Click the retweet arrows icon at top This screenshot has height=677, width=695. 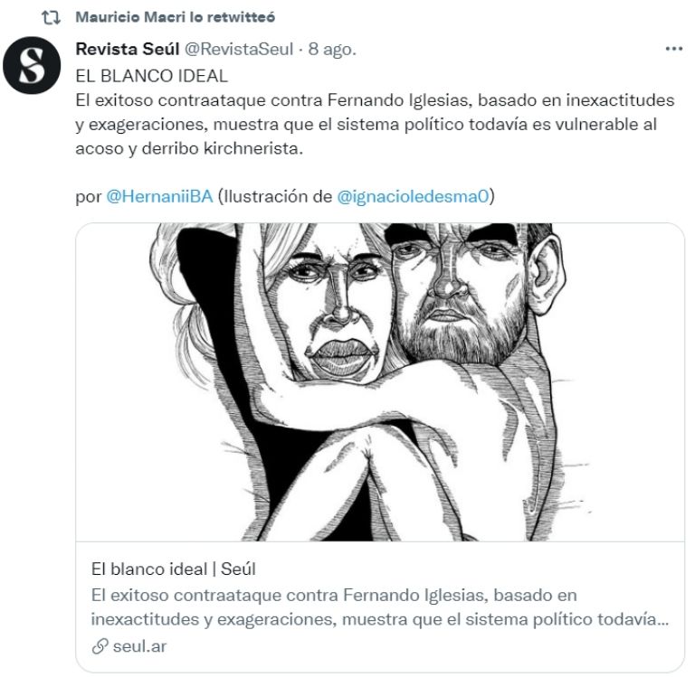(51, 18)
